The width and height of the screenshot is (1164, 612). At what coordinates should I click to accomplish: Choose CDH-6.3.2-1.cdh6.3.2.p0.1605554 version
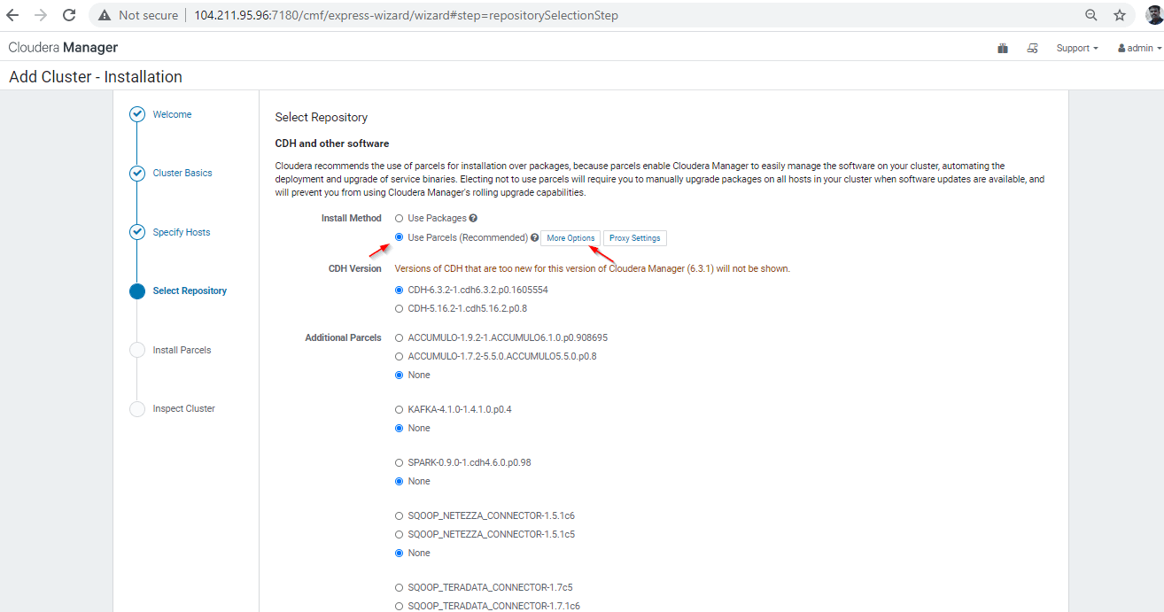pyautogui.click(x=399, y=290)
